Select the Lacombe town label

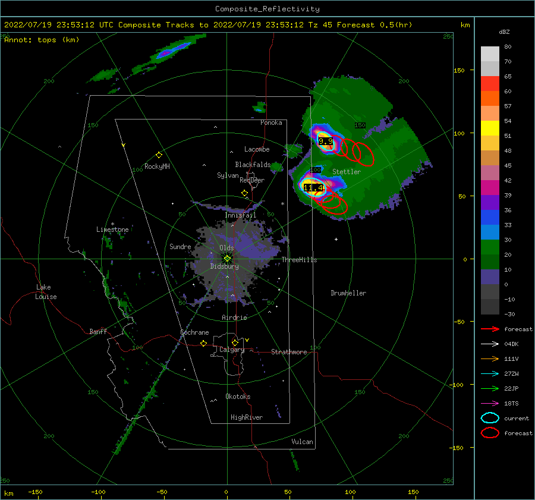click(x=257, y=149)
